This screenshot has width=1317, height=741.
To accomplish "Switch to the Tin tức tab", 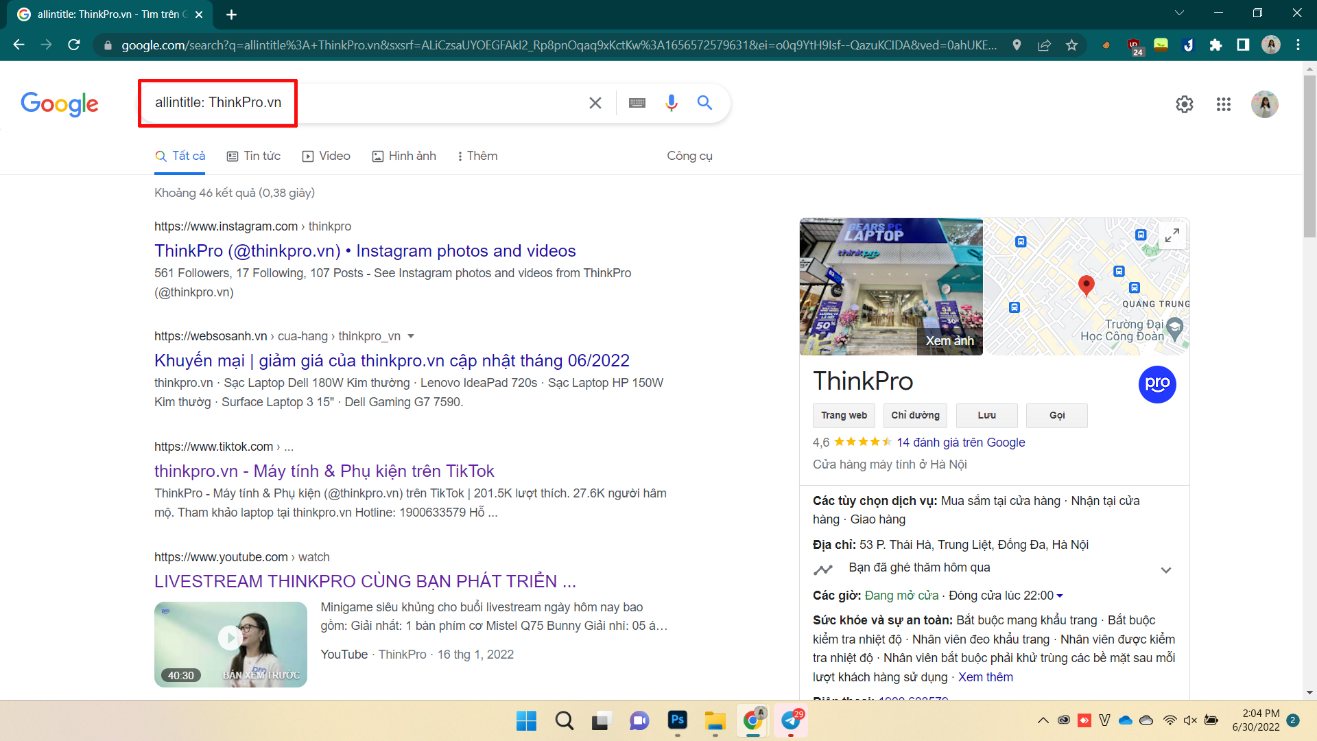I will (x=253, y=156).
